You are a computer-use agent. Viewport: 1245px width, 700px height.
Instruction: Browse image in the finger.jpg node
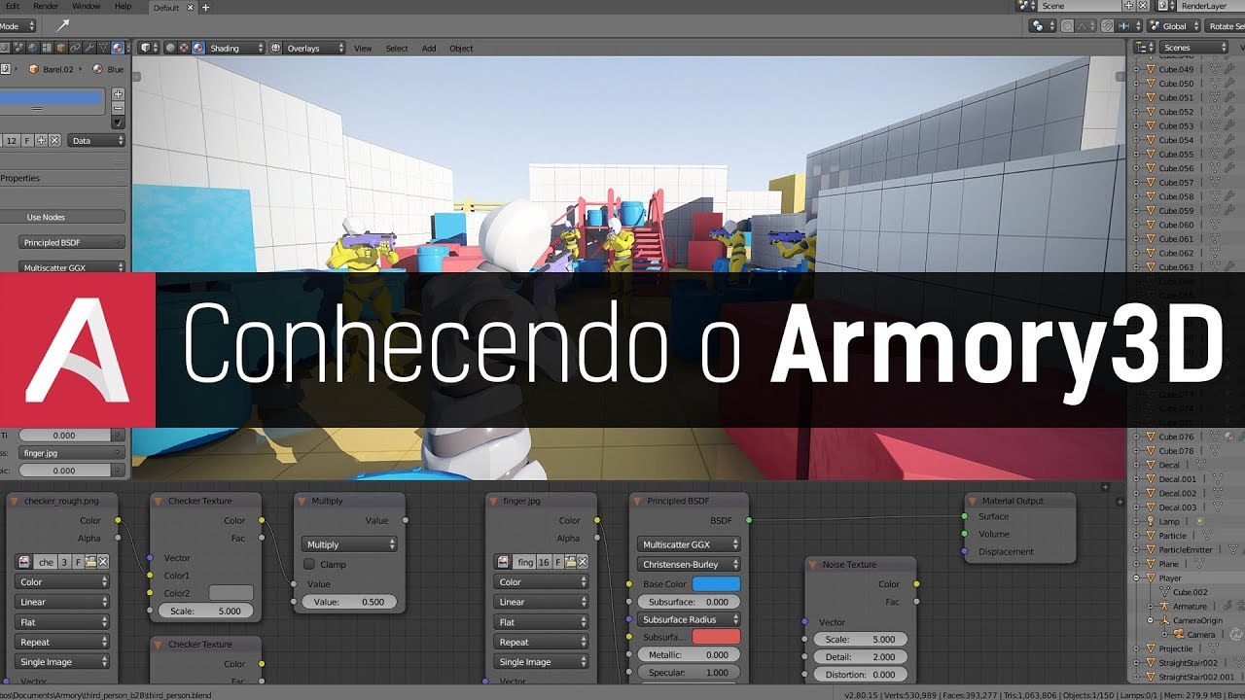(503, 562)
